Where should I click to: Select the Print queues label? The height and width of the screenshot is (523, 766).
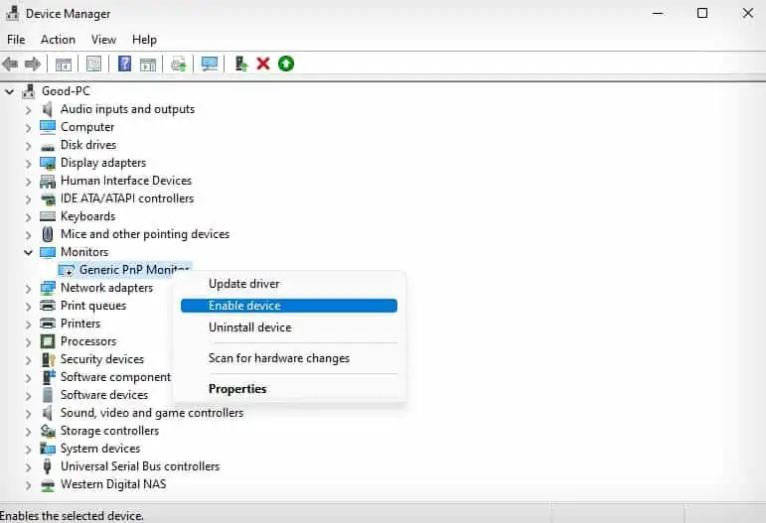click(93, 306)
